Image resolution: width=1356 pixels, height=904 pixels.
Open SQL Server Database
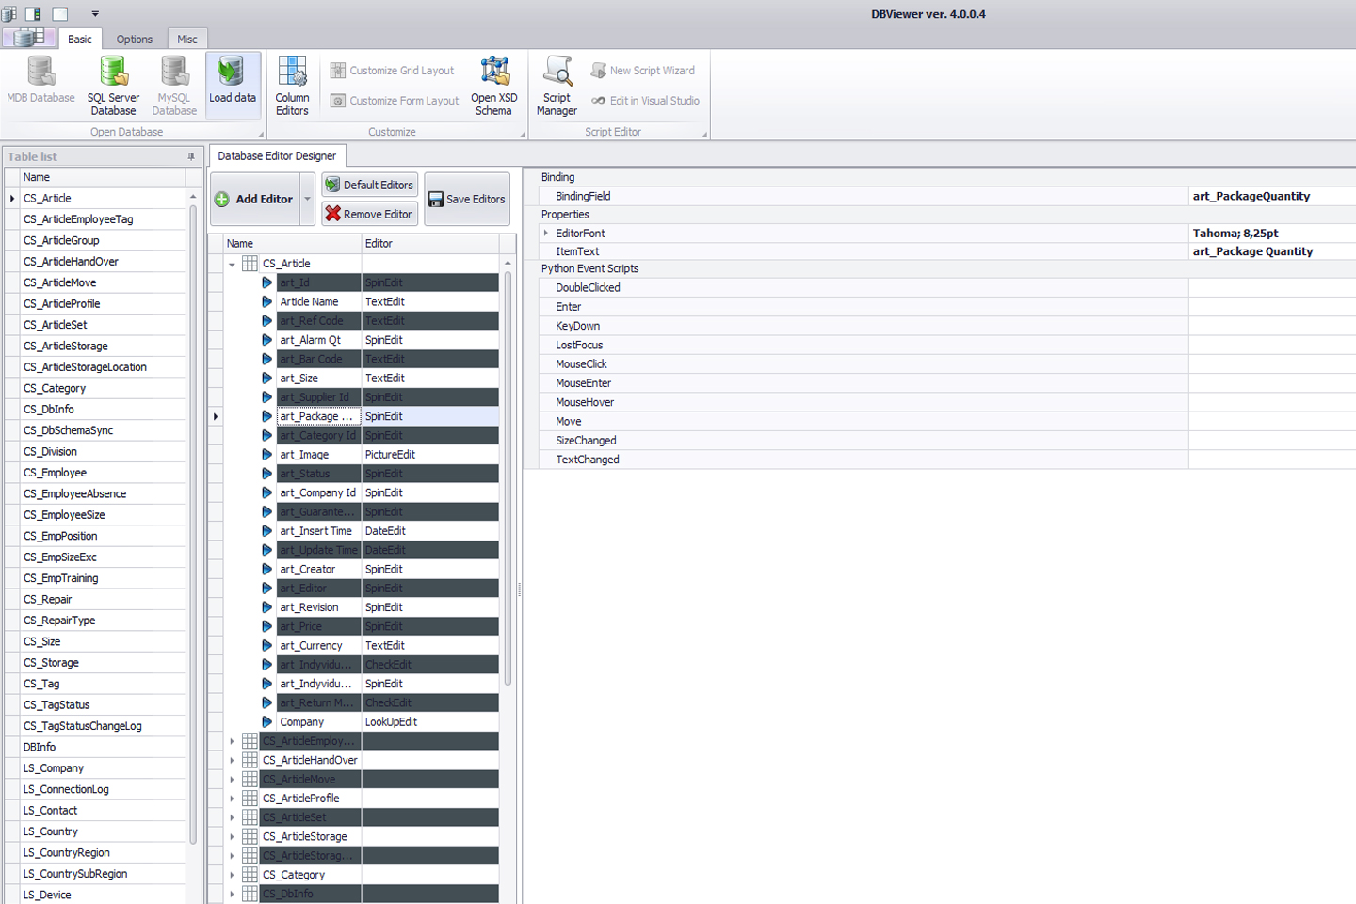pyautogui.click(x=113, y=85)
